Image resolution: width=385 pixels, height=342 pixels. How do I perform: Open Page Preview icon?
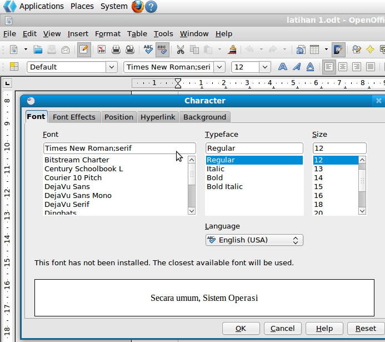[x=130, y=49]
